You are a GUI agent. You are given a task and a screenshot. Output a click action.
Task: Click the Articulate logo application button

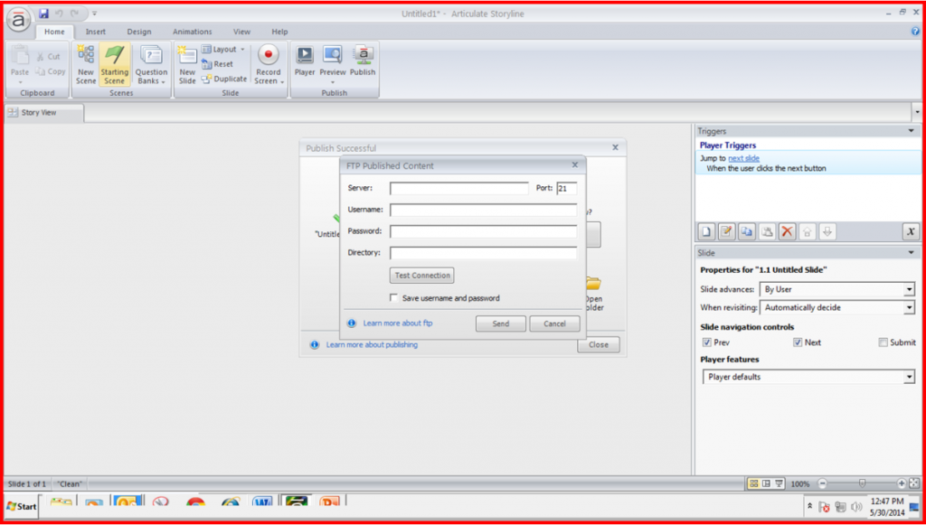point(19,22)
